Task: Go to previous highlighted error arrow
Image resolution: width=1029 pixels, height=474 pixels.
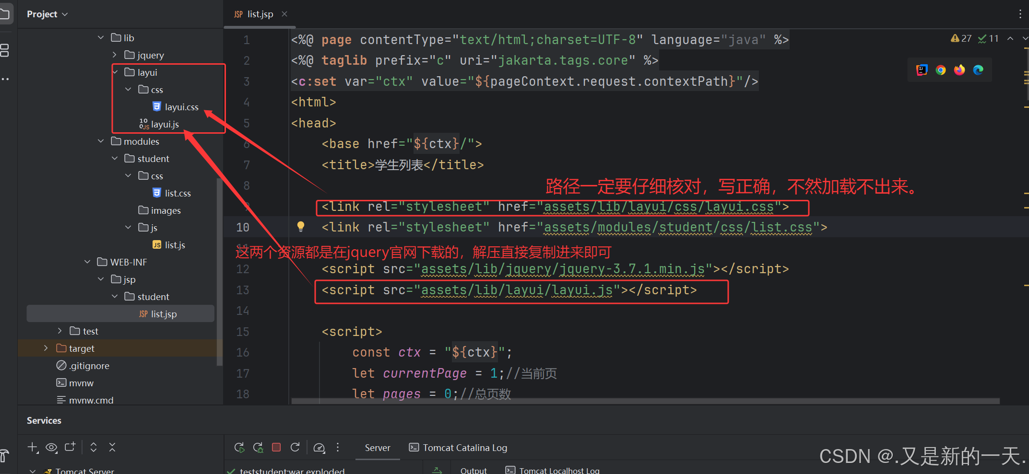Action: click(1010, 38)
